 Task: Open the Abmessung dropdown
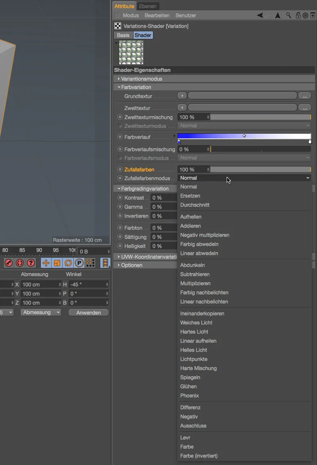click(41, 312)
